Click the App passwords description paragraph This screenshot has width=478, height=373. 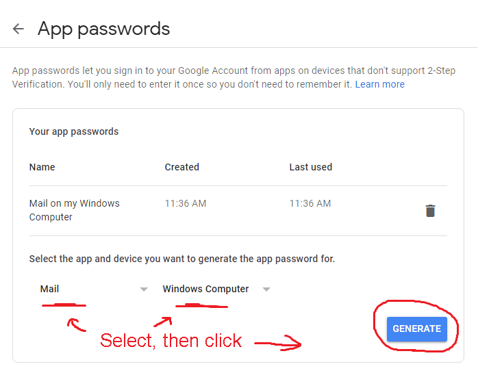(x=234, y=77)
